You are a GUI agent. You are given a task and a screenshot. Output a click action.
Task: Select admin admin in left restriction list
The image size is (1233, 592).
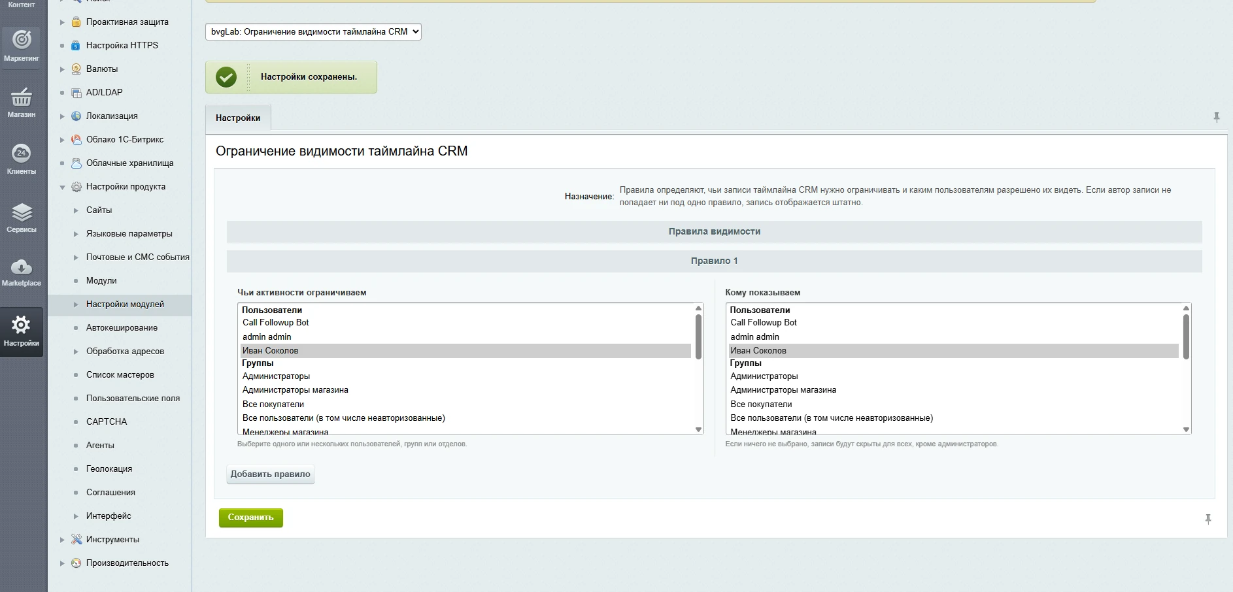(x=465, y=337)
